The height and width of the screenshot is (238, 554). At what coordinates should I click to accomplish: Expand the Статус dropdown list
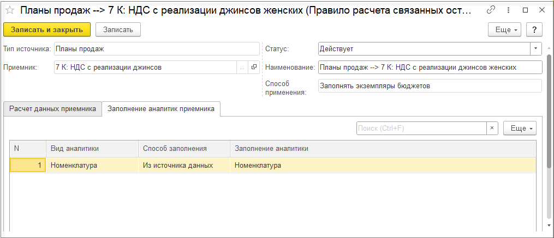(536, 48)
